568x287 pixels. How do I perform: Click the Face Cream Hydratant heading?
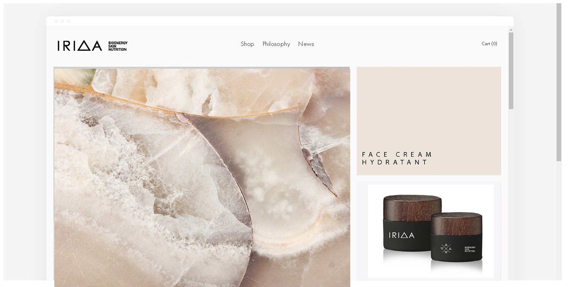397,158
